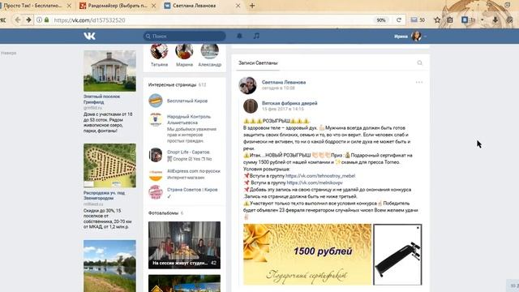Screen dimensions: 519x292
Task: Close the 'Рандомайзер' tab
Action: tap(153, 6)
